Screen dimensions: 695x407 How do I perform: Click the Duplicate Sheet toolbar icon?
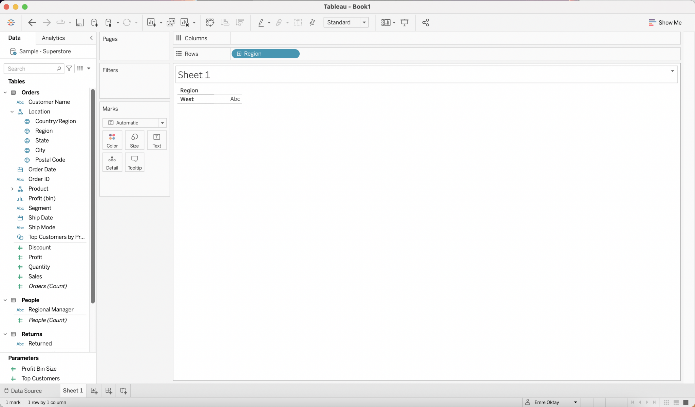[171, 22]
